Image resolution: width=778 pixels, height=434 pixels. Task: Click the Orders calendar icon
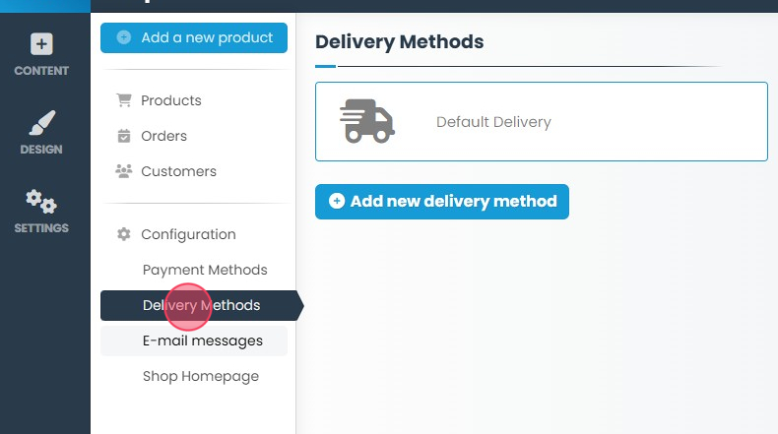pyautogui.click(x=123, y=136)
